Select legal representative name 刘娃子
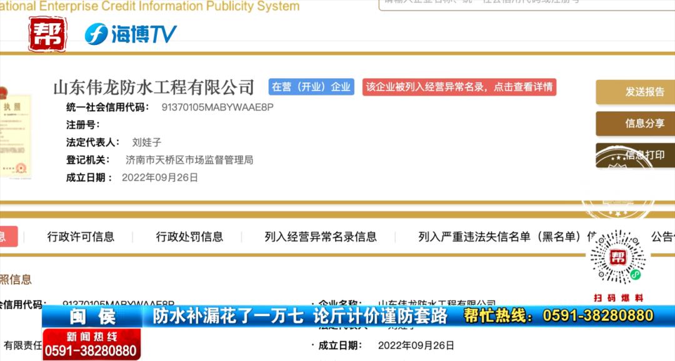Viewport: 675px width, 361px height. pyautogui.click(x=147, y=142)
